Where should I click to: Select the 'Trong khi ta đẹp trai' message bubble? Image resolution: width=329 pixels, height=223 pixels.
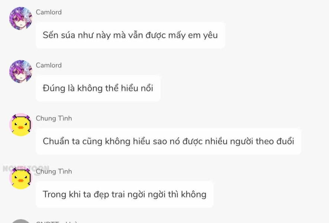coord(124,194)
